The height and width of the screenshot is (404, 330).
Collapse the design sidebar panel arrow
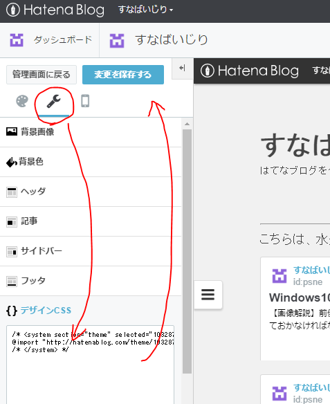click(x=182, y=68)
